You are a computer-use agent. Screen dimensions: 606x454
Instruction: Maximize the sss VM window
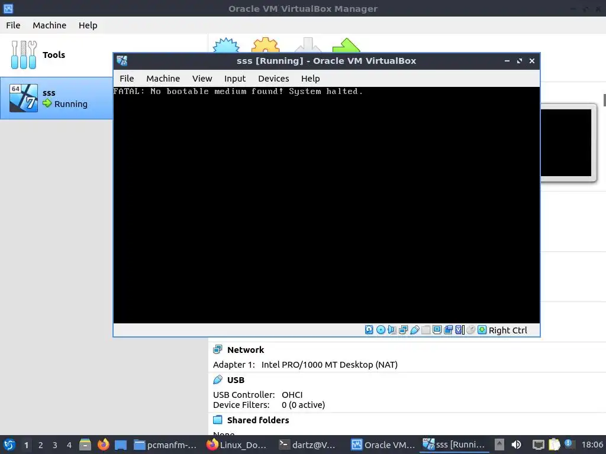[520, 61]
